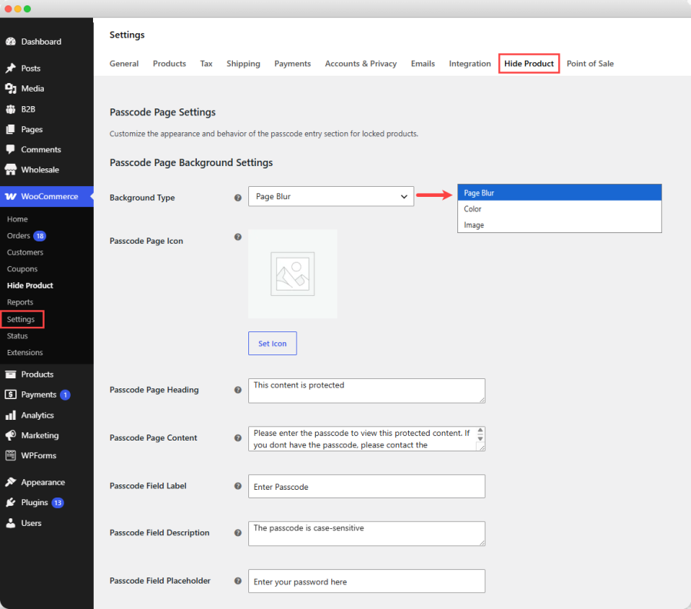Click the macOS green maximize button
Image resolution: width=691 pixels, height=609 pixels.
28,8
